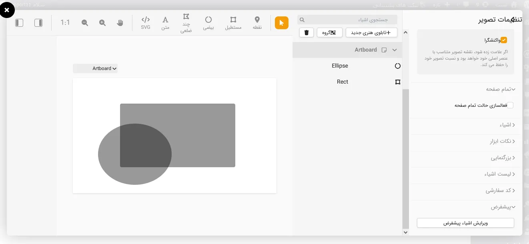The width and height of the screenshot is (529, 244).
Task: Uncheck the responsive (واکنشگرا) checkbox
Action: point(504,40)
